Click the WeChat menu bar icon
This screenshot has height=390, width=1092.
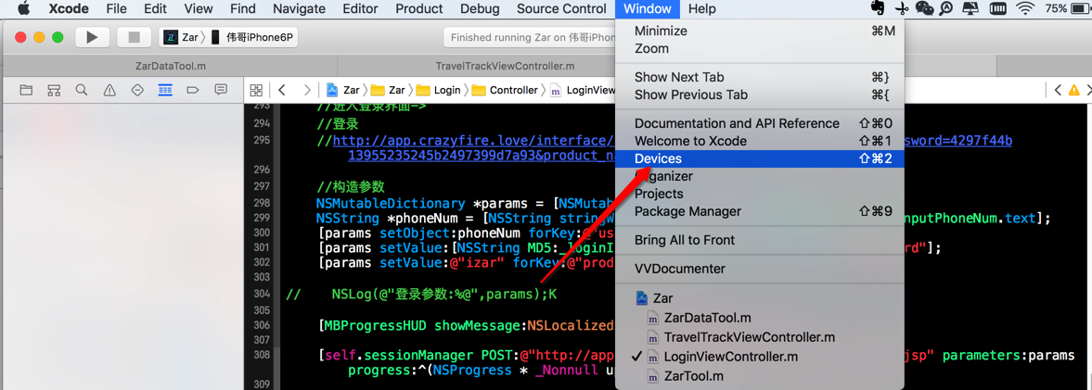924,9
